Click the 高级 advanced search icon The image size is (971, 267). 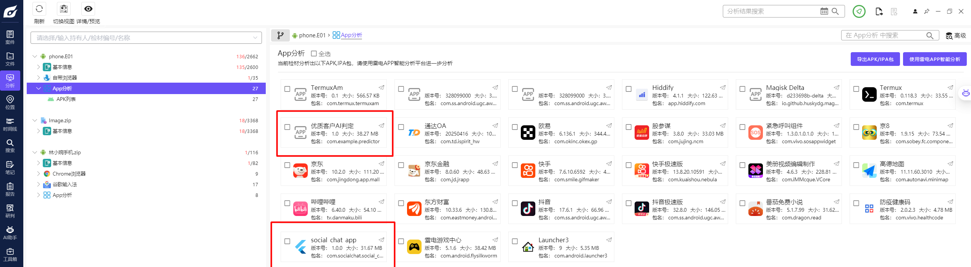[949, 36]
